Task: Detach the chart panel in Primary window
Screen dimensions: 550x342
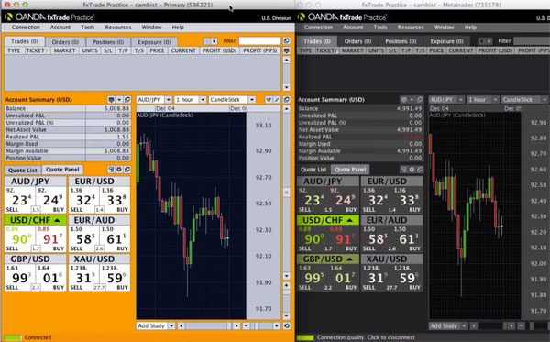Action: pos(287,100)
